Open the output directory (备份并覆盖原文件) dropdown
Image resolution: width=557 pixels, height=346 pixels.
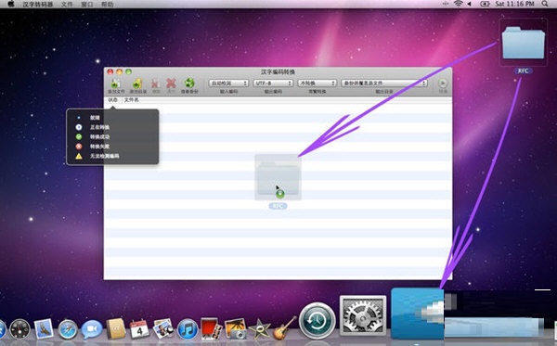point(383,83)
